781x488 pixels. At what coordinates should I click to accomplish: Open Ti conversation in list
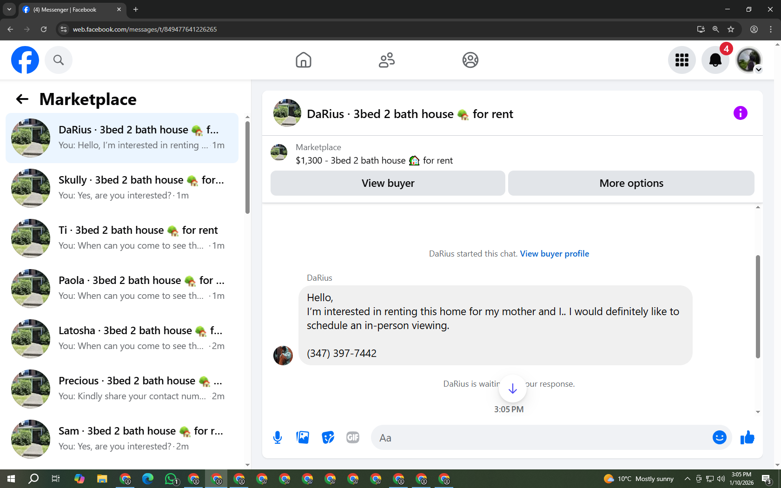[x=122, y=238]
